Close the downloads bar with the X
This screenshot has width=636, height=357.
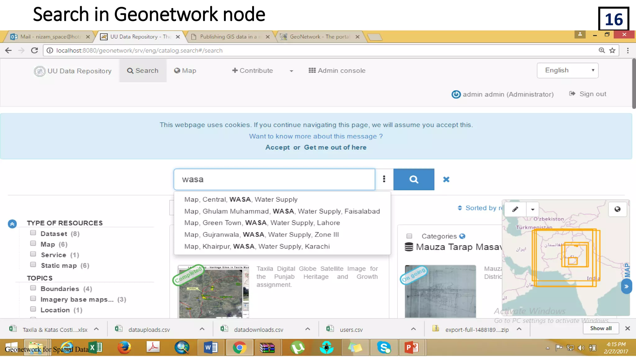[x=627, y=328]
